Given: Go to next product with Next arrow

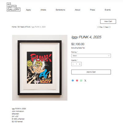Looking at the screenshot, I should [x=108, y=27].
